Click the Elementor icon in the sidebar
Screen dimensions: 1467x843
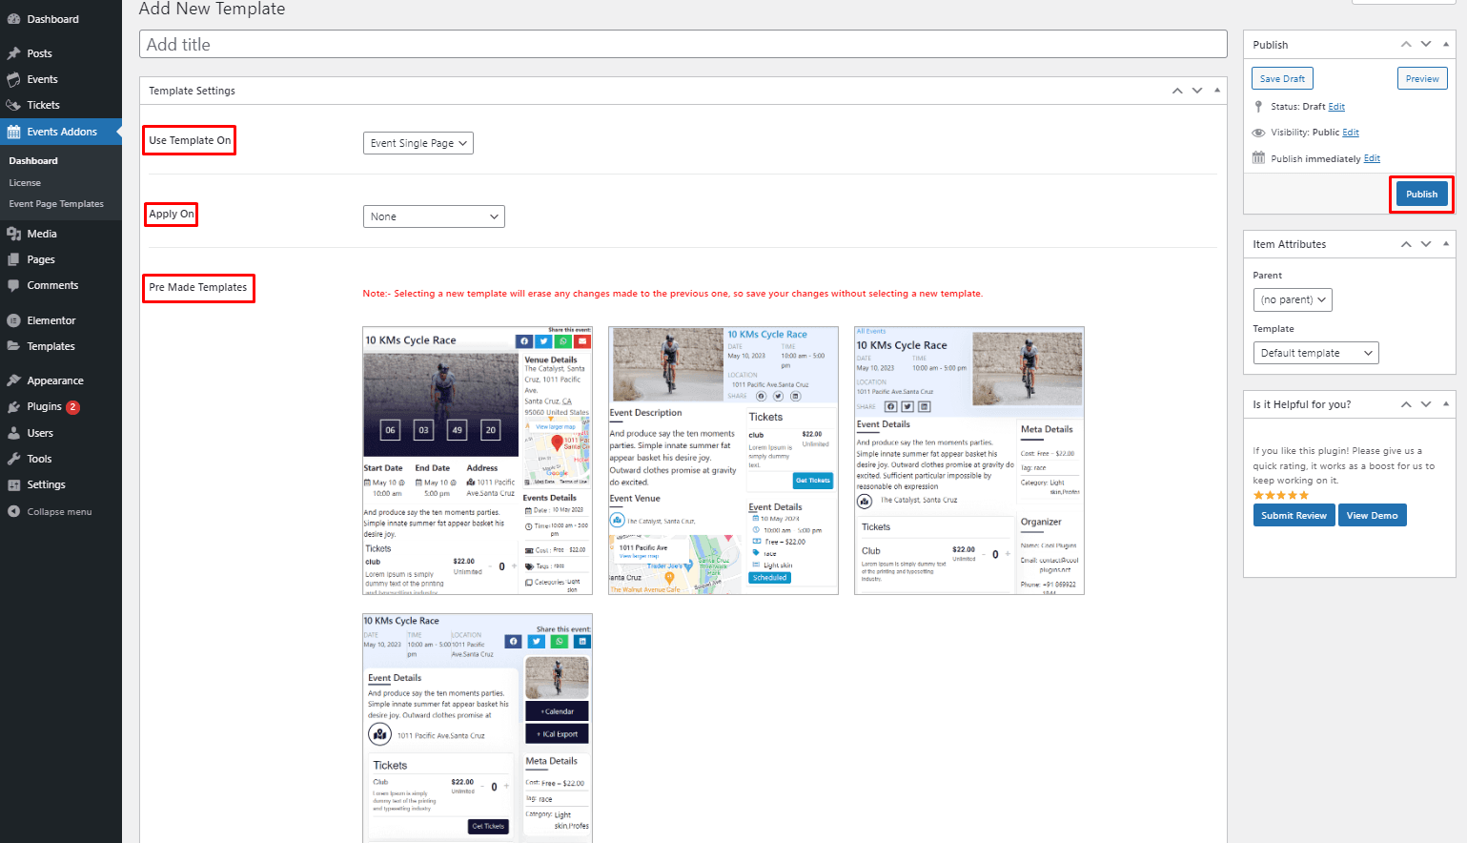click(x=13, y=320)
